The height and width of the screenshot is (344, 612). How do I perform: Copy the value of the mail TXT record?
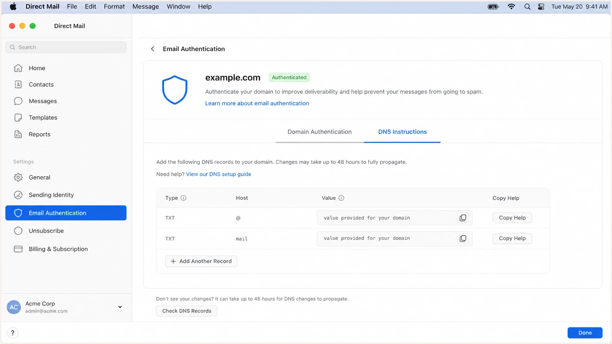click(x=463, y=238)
